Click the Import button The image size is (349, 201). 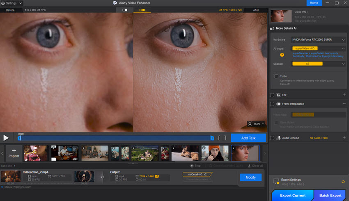[14, 153]
